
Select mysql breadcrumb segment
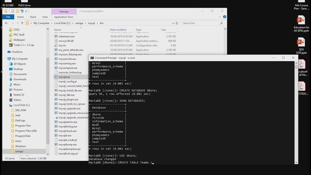[x=91, y=23]
